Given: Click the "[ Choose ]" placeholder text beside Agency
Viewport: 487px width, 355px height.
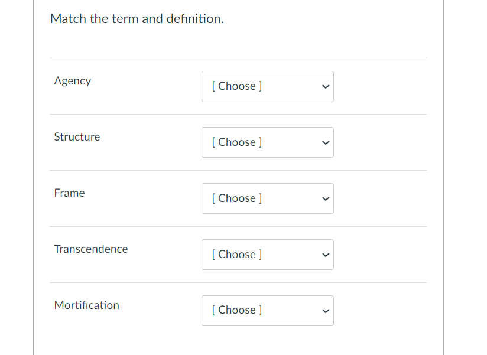Looking at the screenshot, I should point(236,86).
